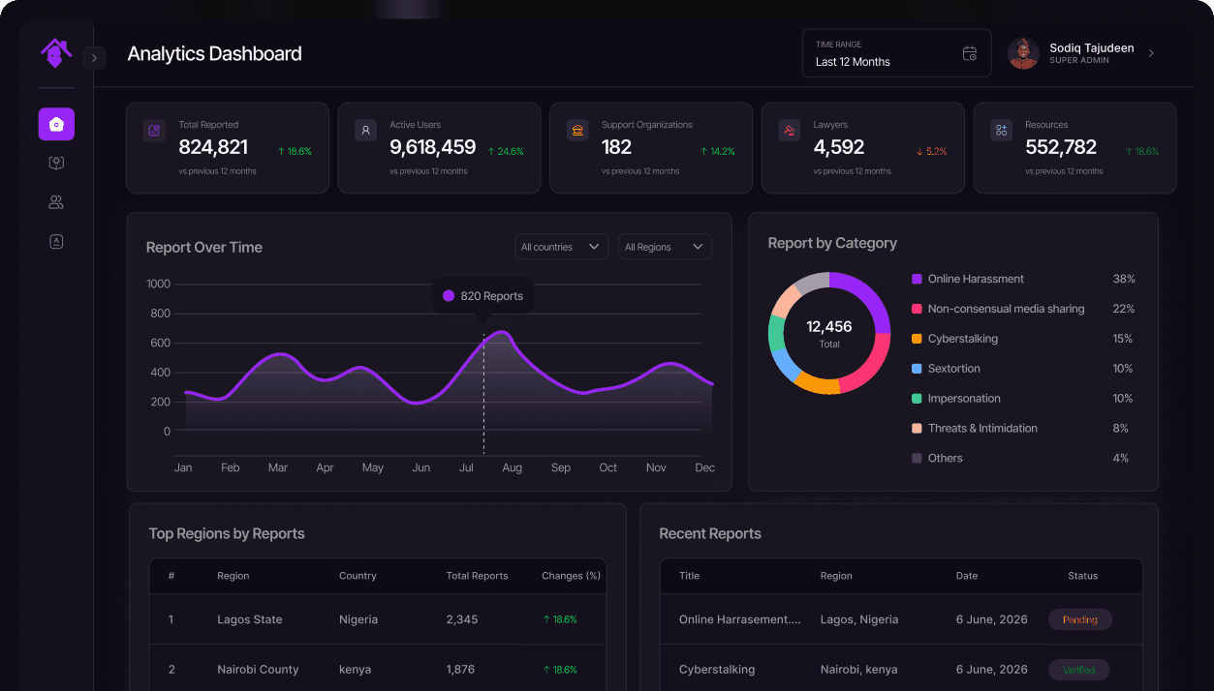Click the 22% category value

click(1124, 309)
